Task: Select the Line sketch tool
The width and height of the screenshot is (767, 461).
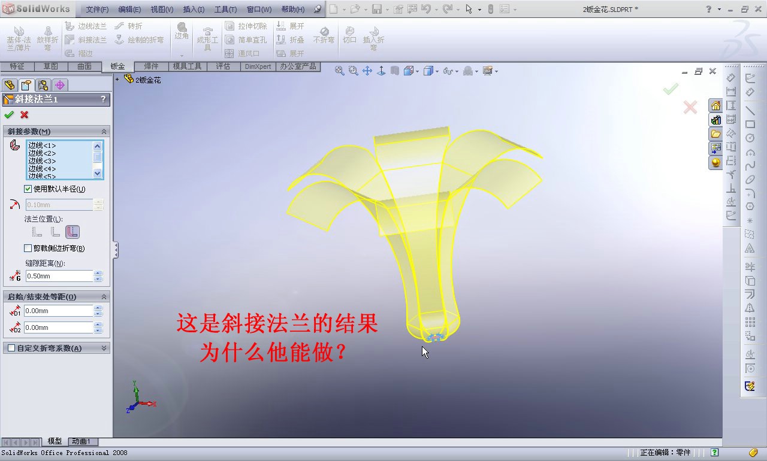Action: pos(750,111)
